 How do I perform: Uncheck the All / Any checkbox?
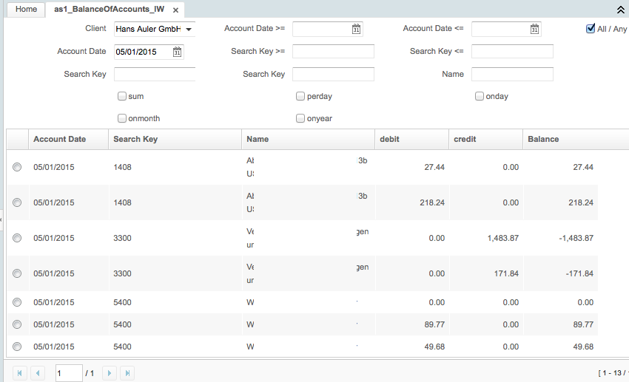(x=591, y=29)
